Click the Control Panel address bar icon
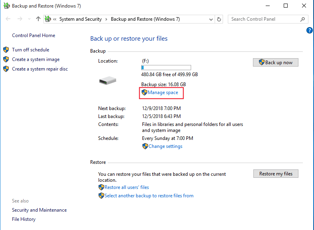The image size is (314, 230). pos(48,19)
